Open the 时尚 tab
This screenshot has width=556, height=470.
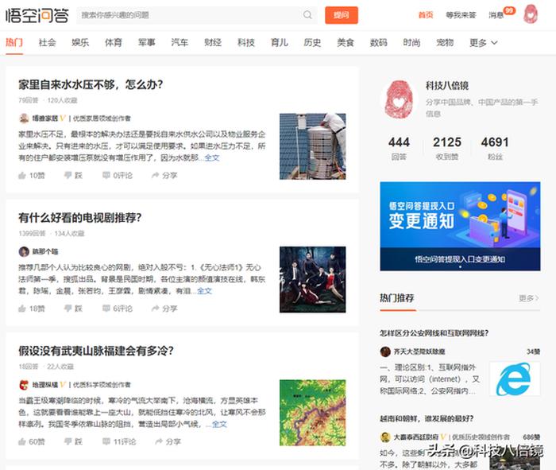(411, 43)
